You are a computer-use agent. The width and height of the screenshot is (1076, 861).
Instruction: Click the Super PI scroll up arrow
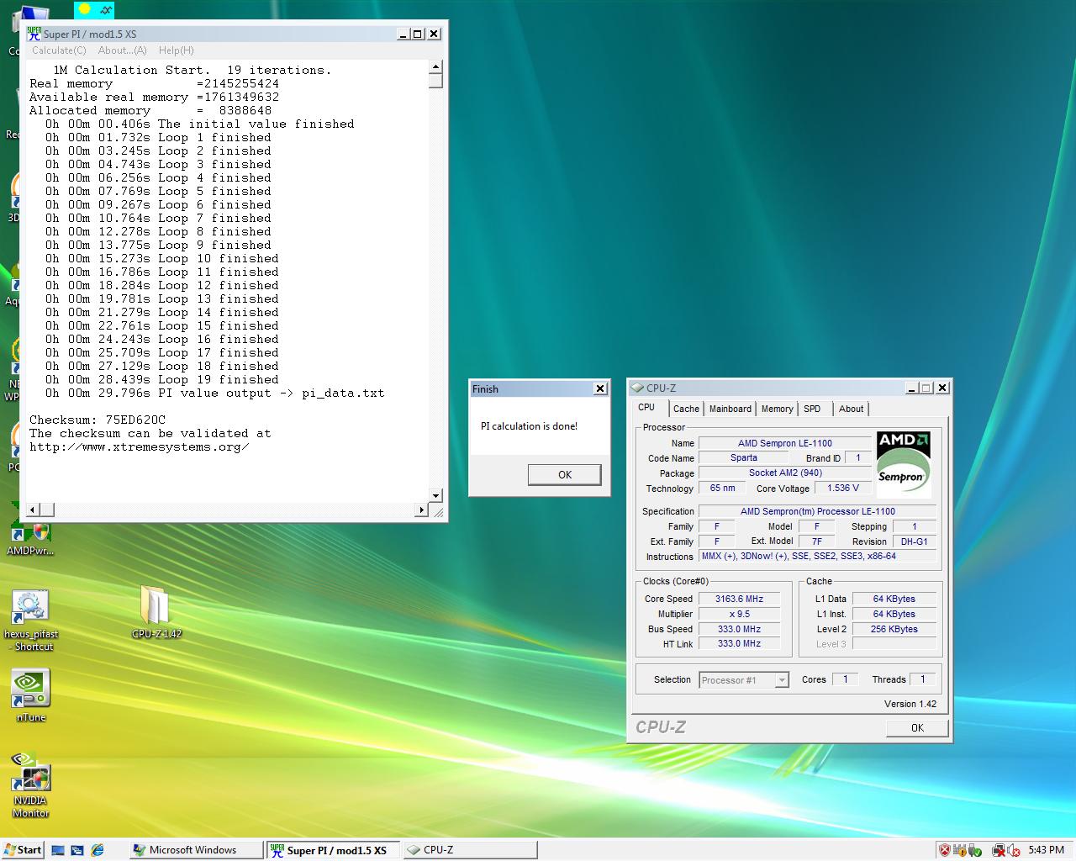click(435, 67)
